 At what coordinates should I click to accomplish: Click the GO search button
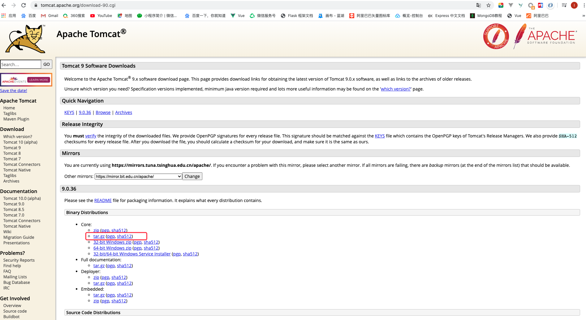[46, 64]
